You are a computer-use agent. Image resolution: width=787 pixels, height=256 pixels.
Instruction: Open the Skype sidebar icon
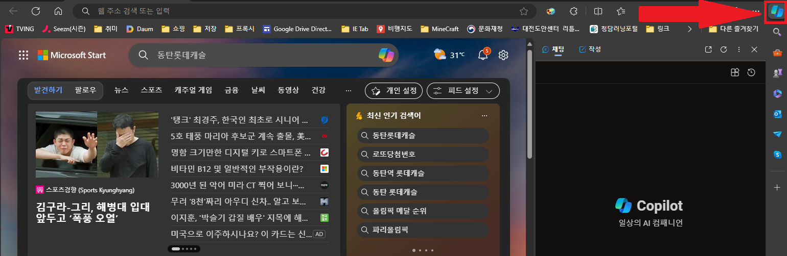[x=777, y=154]
